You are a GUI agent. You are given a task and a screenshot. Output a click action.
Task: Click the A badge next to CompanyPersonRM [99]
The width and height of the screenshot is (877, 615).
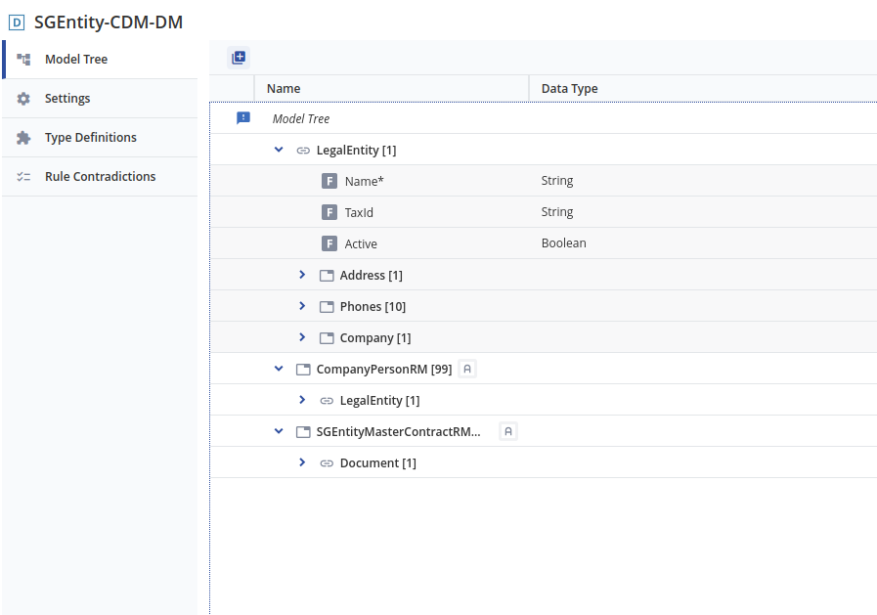[467, 369]
